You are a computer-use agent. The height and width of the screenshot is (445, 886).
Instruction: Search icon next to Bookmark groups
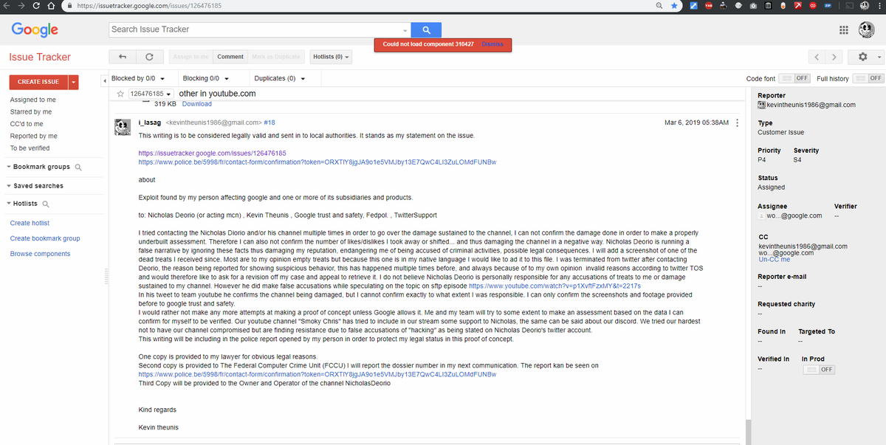78,168
